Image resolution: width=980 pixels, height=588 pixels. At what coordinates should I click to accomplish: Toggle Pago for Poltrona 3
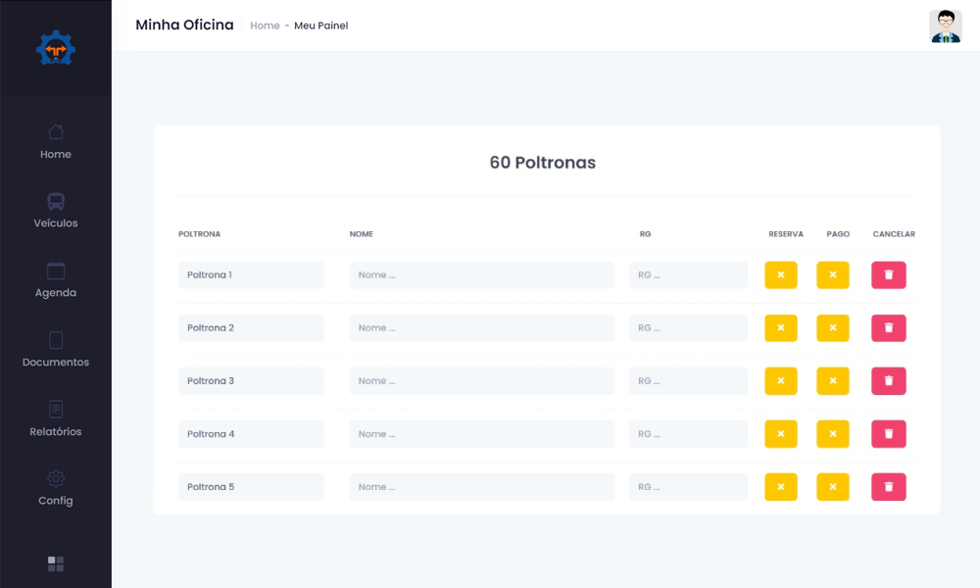pos(832,381)
